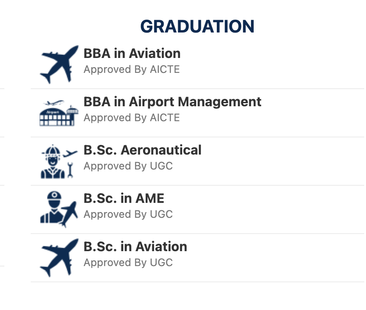The height and width of the screenshot is (310, 366).
Task: Click Approved By UGC under B.Sc. Aeronautical
Action: click(x=128, y=166)
